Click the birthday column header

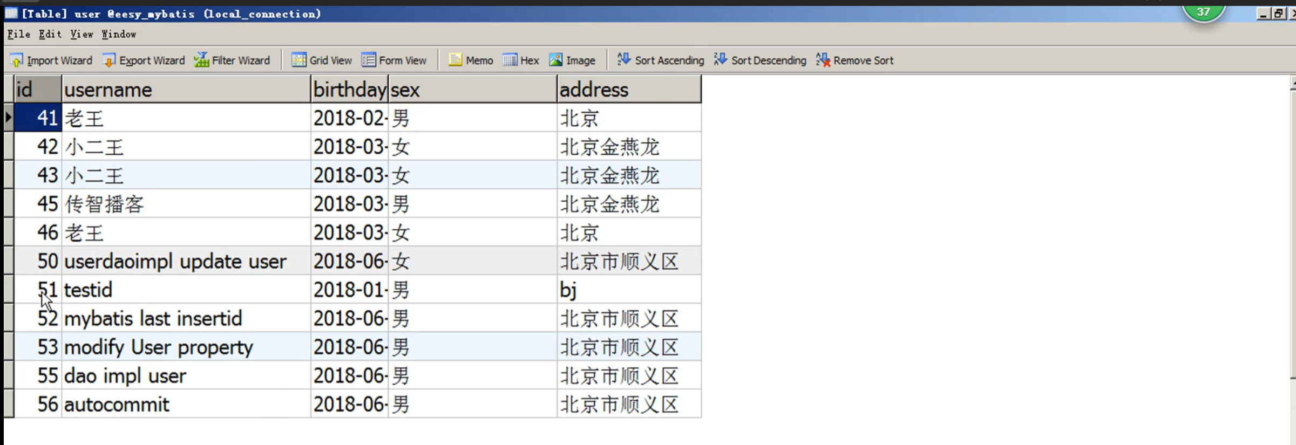point(350,90)
